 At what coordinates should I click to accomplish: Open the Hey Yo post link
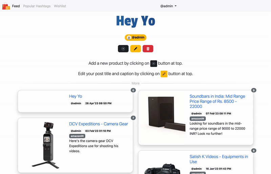point(76,96)
